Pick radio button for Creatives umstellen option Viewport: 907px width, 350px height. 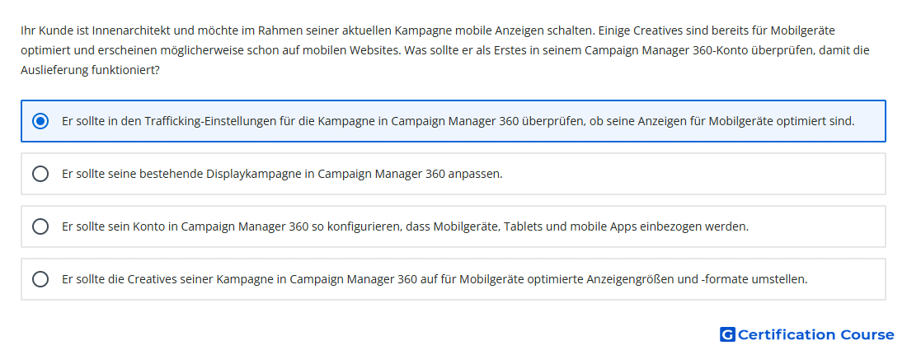coord(40,279)
